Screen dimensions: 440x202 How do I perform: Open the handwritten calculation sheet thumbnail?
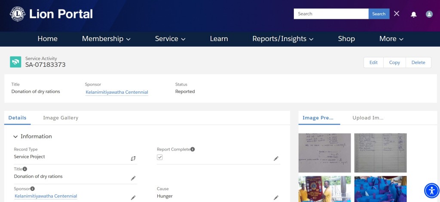[325, 153]
